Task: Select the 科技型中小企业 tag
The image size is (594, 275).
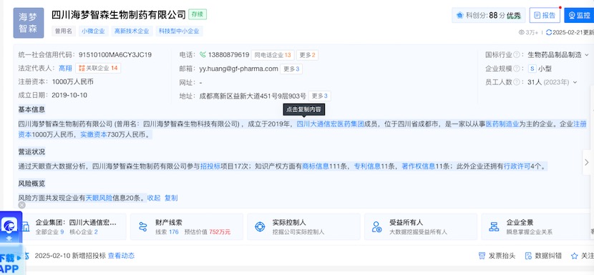Action: click(x=179, y=31)
